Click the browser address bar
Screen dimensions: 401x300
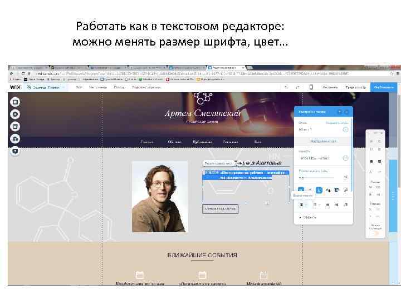pyautogui.click(x=211, y=73)
